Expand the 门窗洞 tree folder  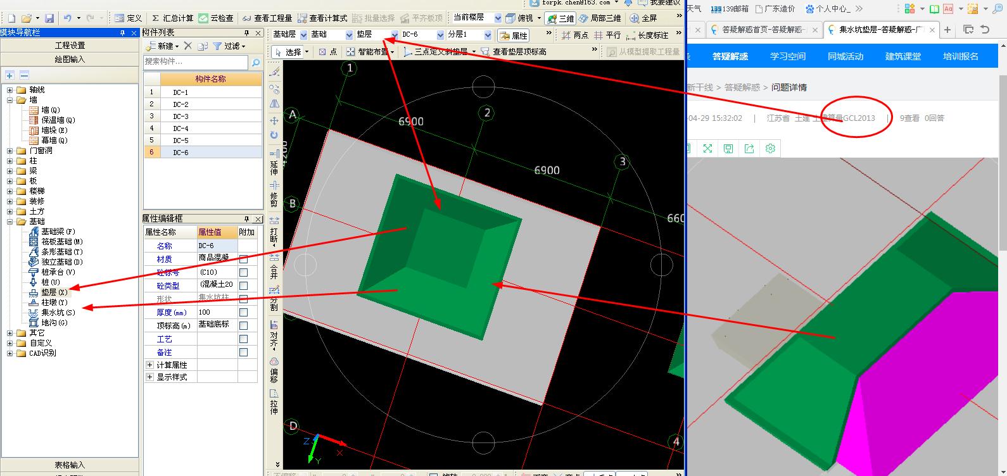tap(9, 151)
